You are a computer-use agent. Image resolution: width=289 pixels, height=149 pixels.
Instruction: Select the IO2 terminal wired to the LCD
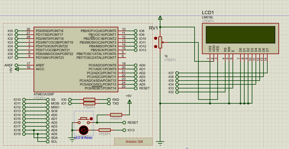pos(177,92)
